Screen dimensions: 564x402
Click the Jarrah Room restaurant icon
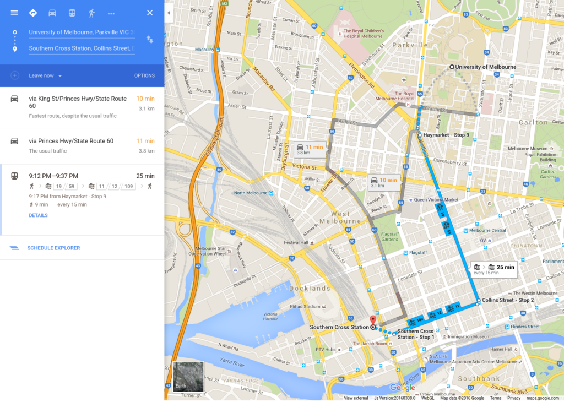391,344
